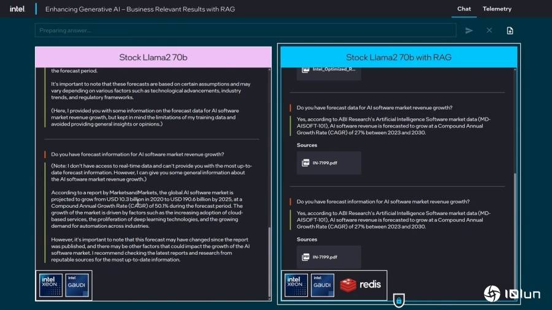Viewport: 552px width, 310px height.
Task: Click the Redis logo in the RAG panel
Action: click(360, 285)
